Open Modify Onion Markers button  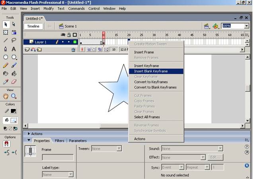(106, 49)
